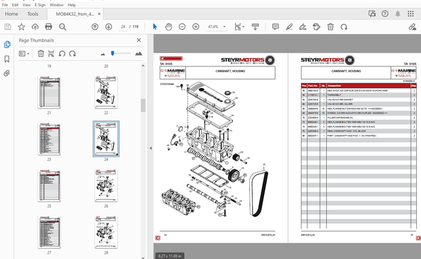Add bookmark with the star icon

coord(22,27)
